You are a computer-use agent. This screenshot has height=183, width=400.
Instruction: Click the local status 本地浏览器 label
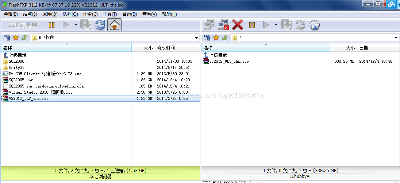tap(100, 176)
